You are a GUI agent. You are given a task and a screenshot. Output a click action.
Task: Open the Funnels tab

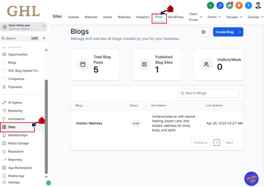(73, 17)
